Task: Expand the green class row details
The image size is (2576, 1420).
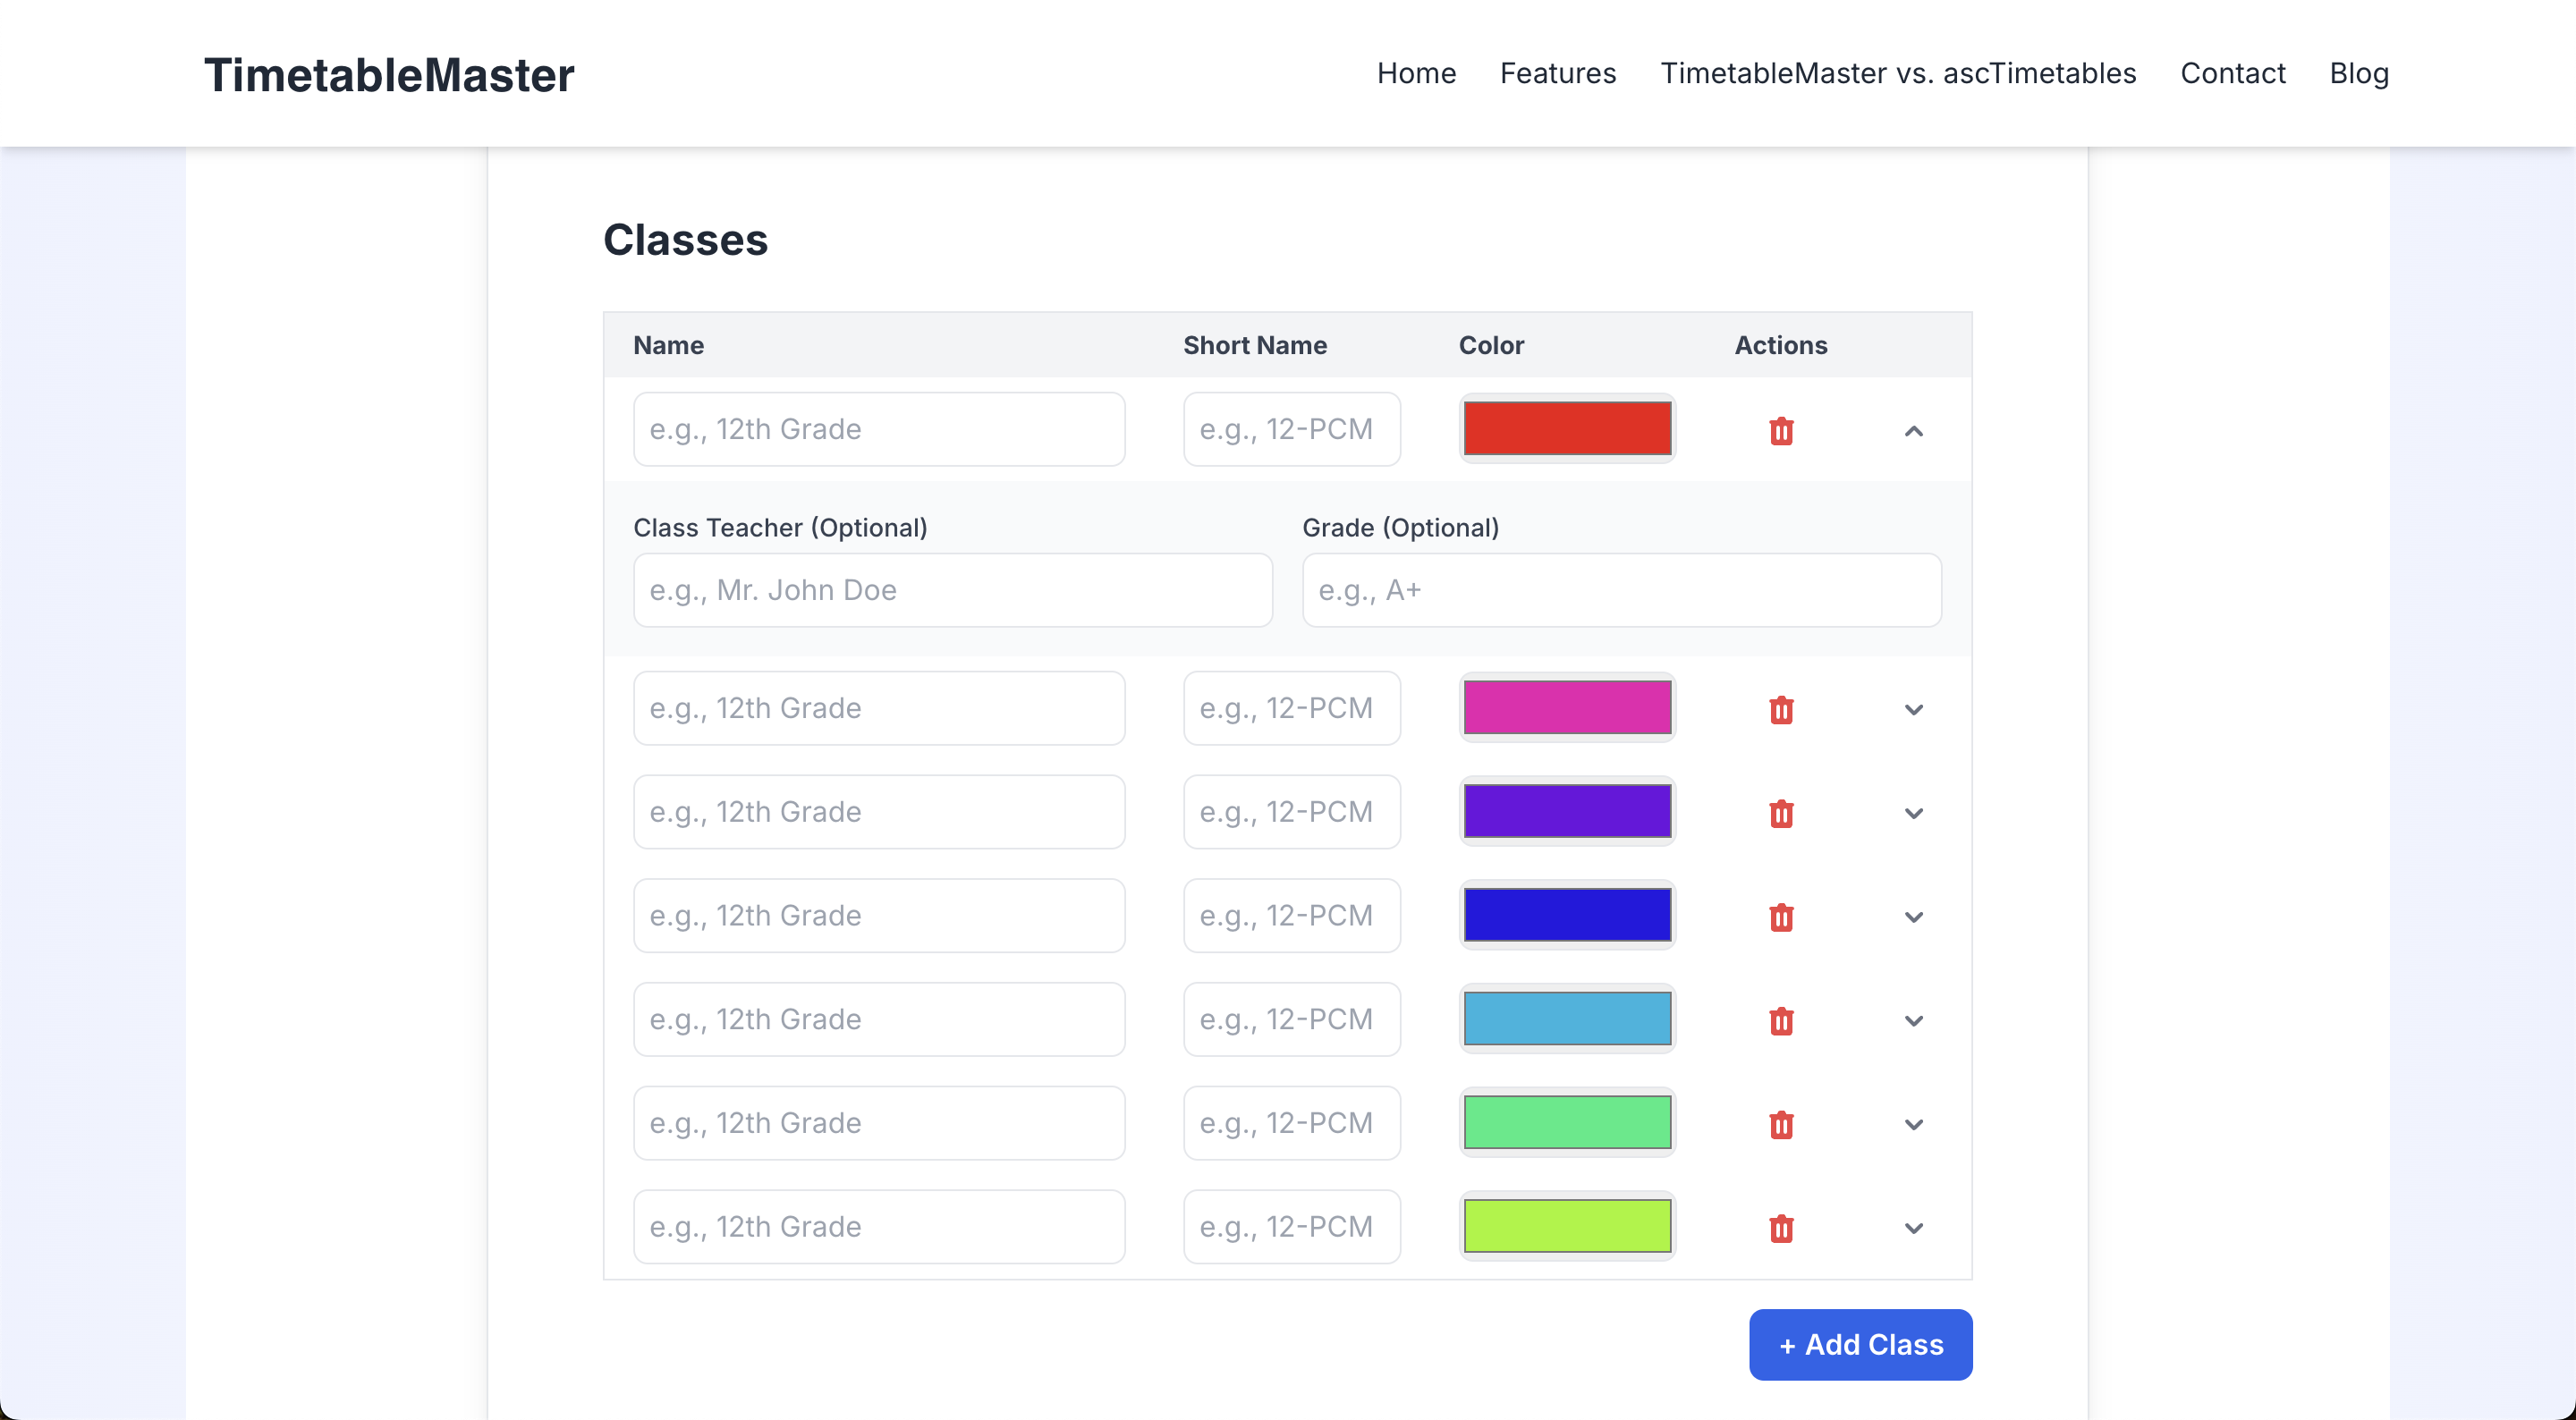Action: (x=1913, y=1125)
